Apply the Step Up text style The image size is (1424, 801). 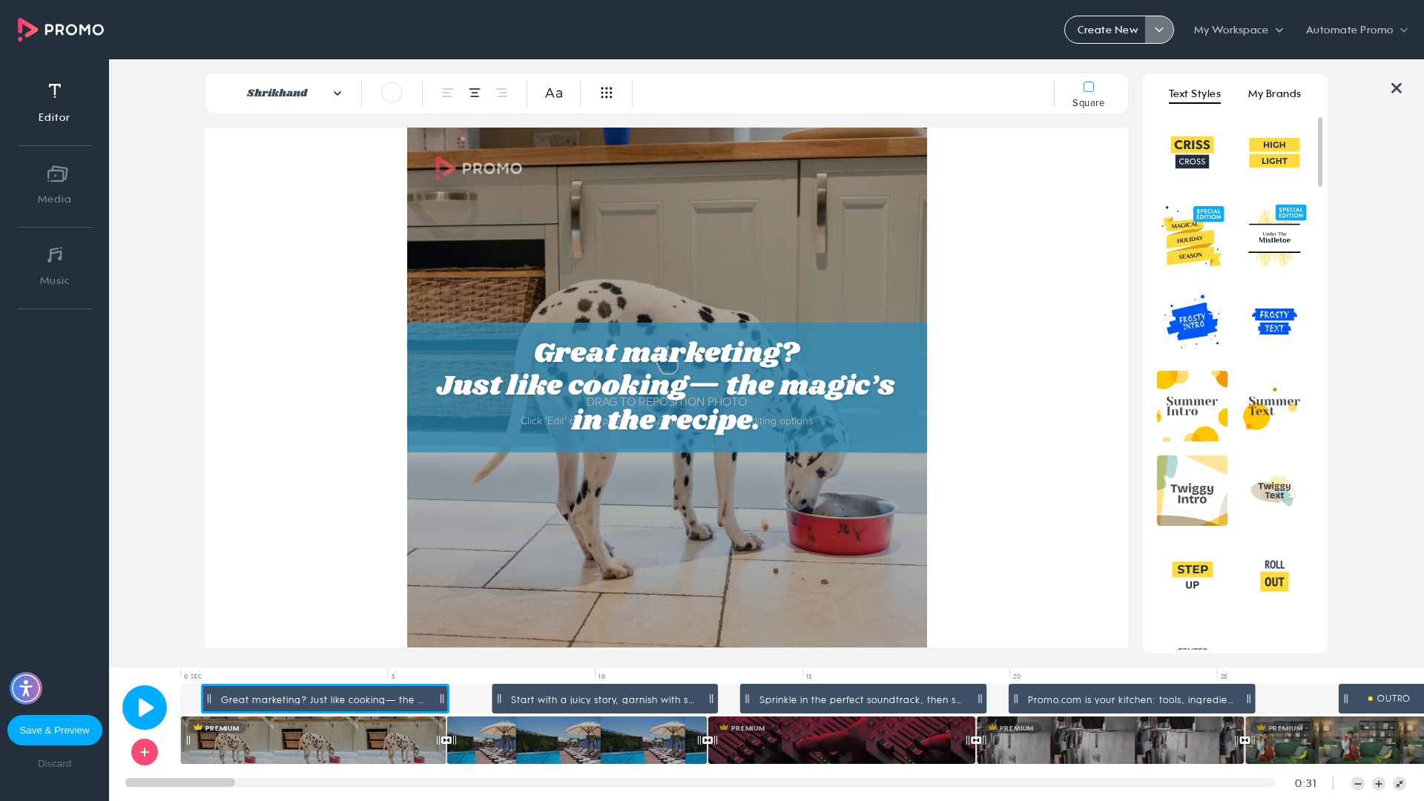point(1192,576)
